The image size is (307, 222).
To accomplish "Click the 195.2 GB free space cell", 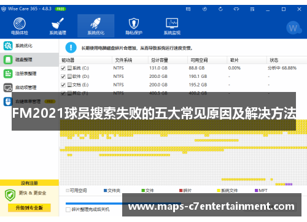I will point(198,85).
